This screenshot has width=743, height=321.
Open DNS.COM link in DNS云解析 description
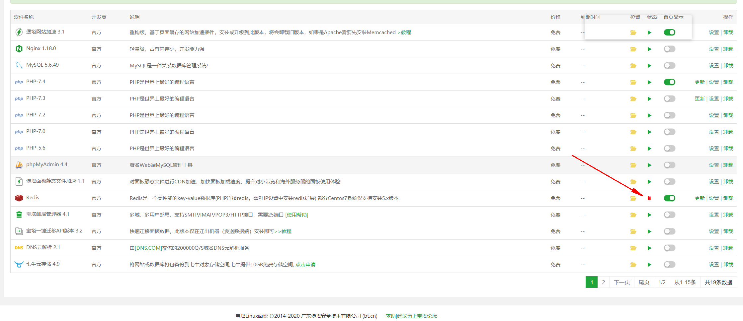tap(148, 248)
